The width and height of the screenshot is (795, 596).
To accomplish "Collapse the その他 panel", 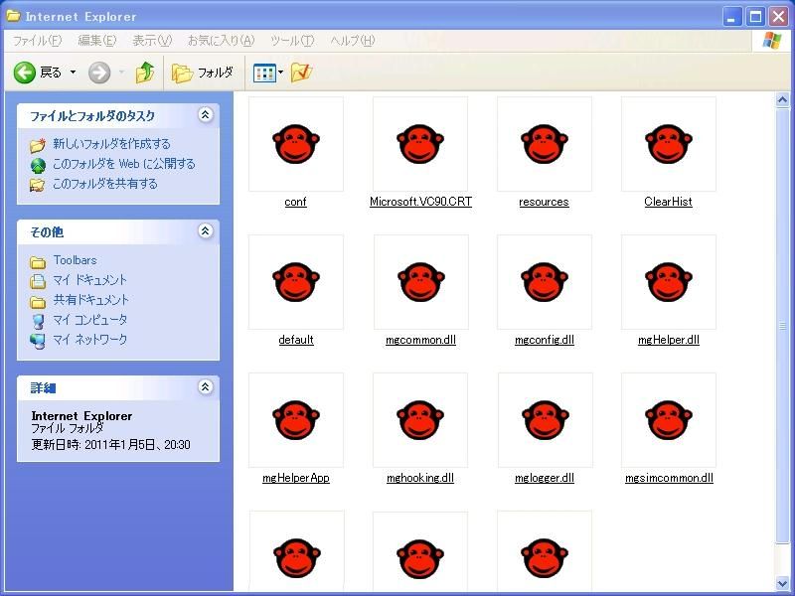I will 206,231.
